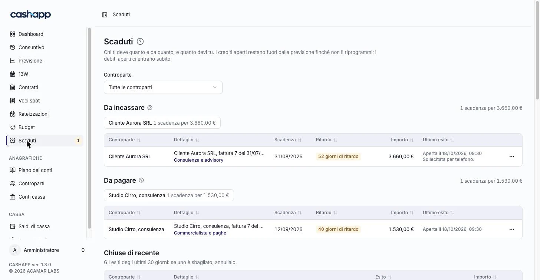The height and width of the screenshot is (280, 540).
Task: Open Controparti registry
Action: click(45, 183)
